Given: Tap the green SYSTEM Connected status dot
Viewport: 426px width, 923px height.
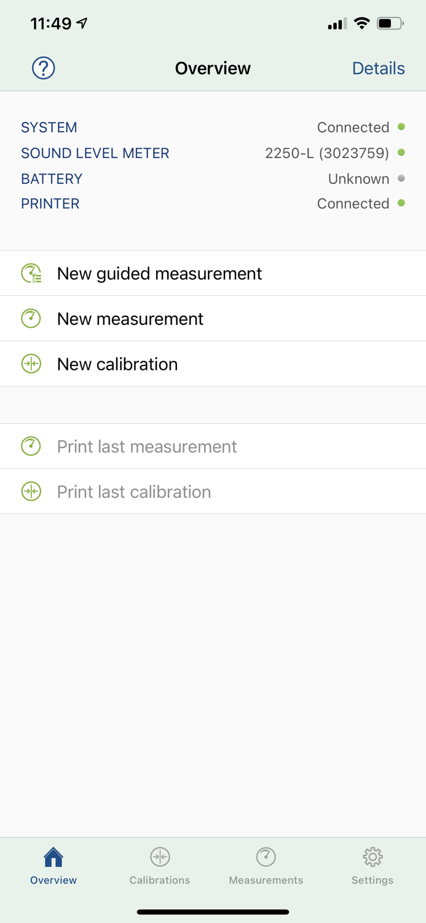Looking at the screenshot, I should click(401, 127).
